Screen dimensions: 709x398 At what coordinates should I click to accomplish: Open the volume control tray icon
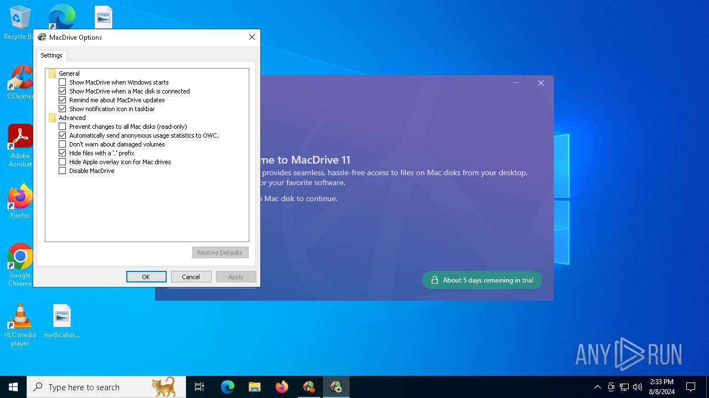click(638, 387)
